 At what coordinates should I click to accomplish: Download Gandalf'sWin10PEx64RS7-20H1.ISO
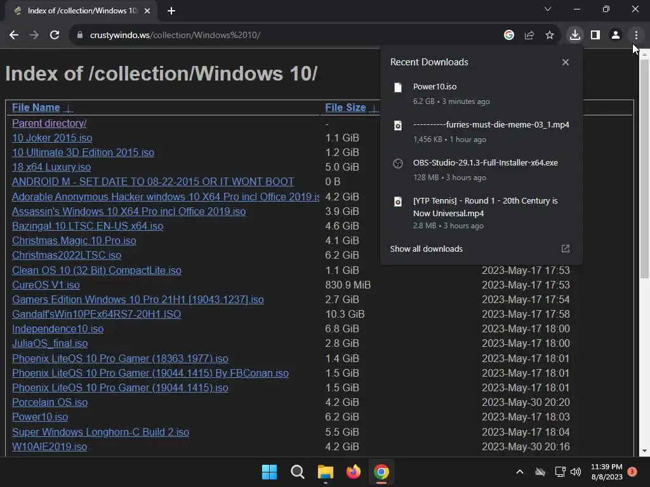tap(96, 315)
